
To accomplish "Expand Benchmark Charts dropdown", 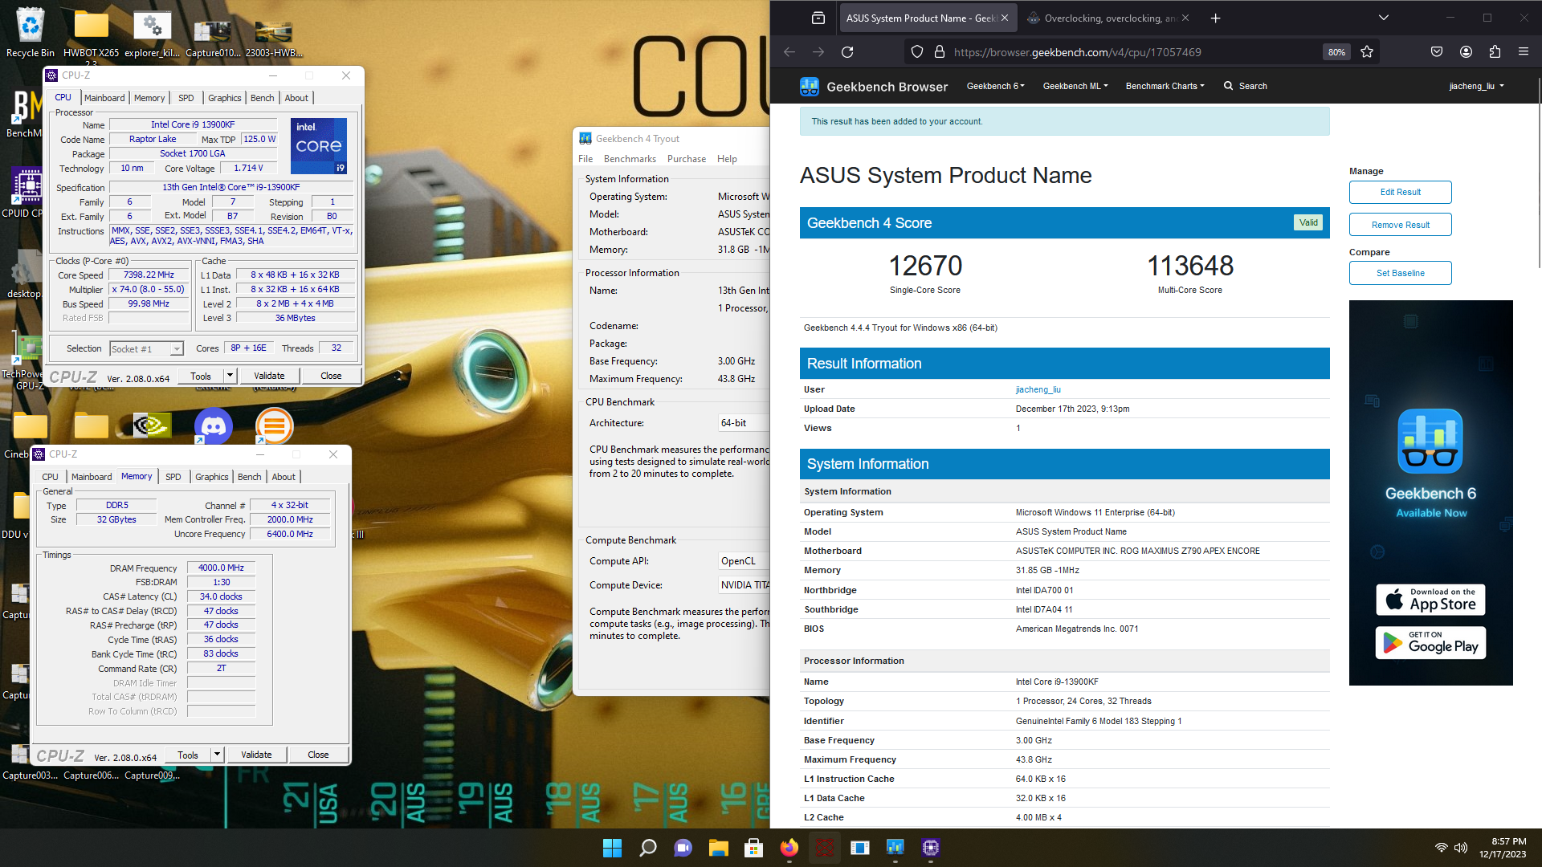I will coord(1165,86).
